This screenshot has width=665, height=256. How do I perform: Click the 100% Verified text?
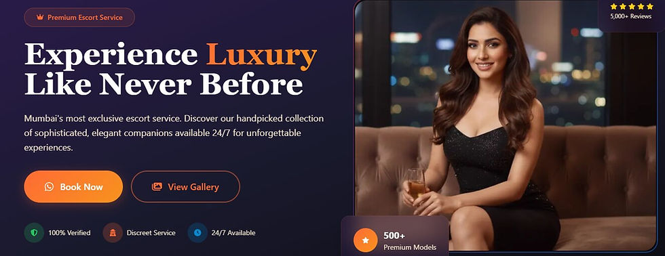(x=69, y=233)
